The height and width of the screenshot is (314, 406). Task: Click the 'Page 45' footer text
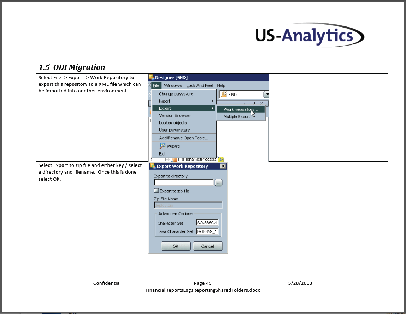point(203,283)
